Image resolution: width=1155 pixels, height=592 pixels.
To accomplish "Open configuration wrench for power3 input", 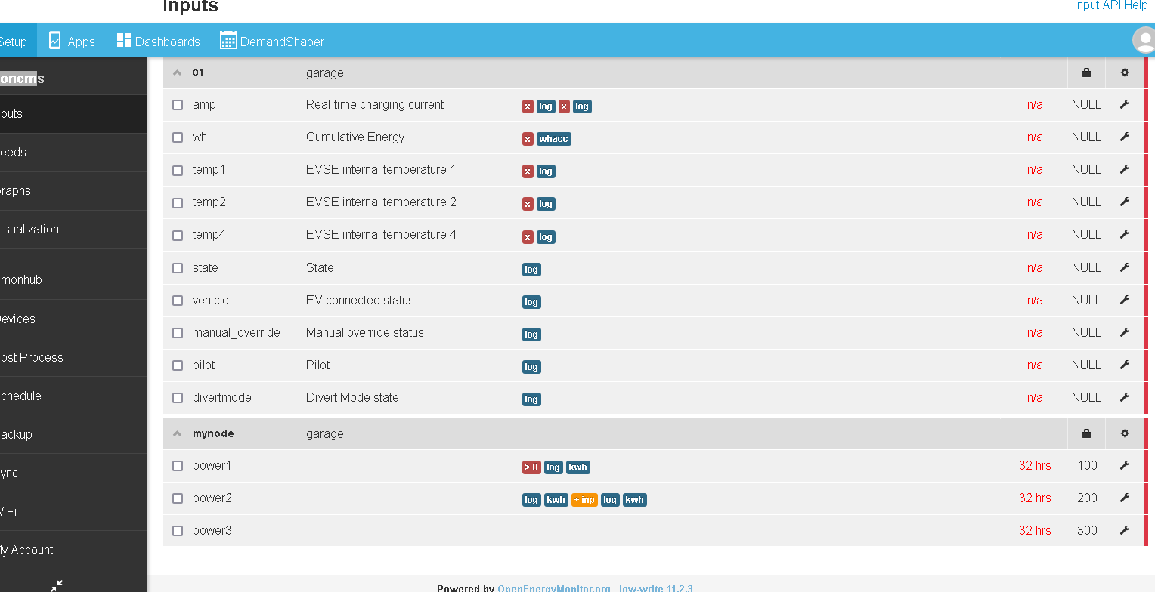I will 1125,531.
